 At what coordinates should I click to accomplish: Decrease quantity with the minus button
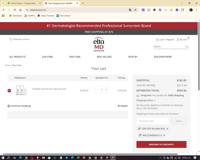(97, 90)
